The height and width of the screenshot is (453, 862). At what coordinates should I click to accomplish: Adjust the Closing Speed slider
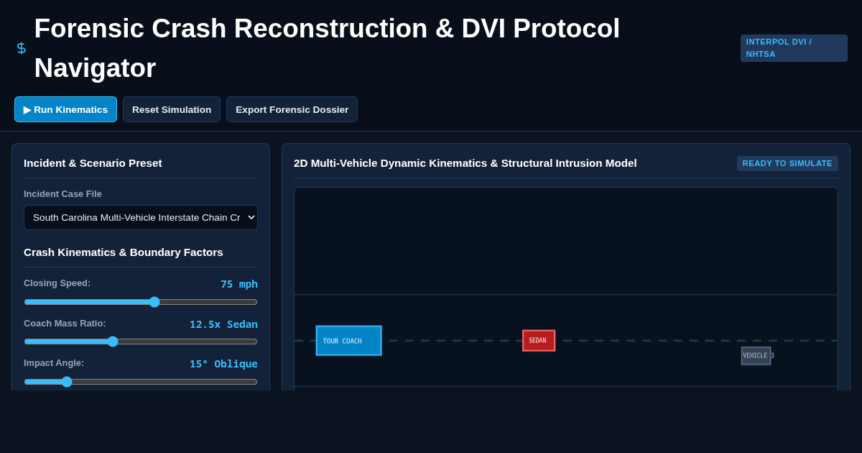pos(141,302)
